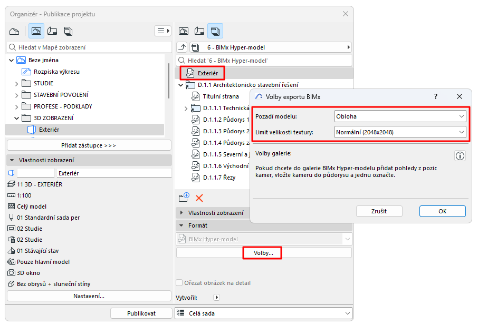Screen dimensions: 478x325
Task: Toggle Ořezat obrázek na detail checkbox
Action: 179,283
